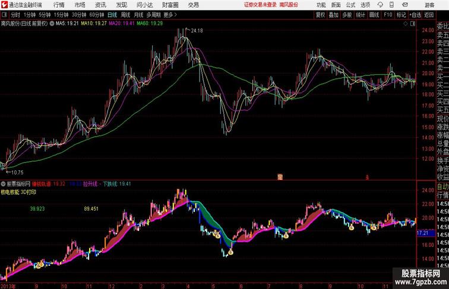The image size is (449, 289).
Task: Open the mail message icon
Action: tap(405, 5)
